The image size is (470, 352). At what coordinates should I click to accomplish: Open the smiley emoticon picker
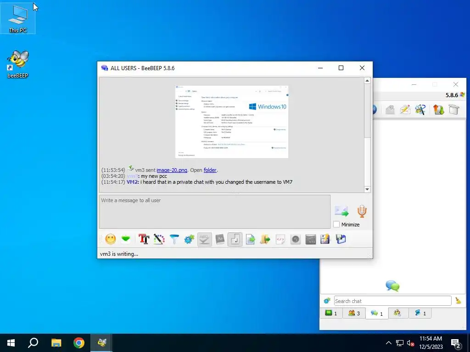point(110,239)
